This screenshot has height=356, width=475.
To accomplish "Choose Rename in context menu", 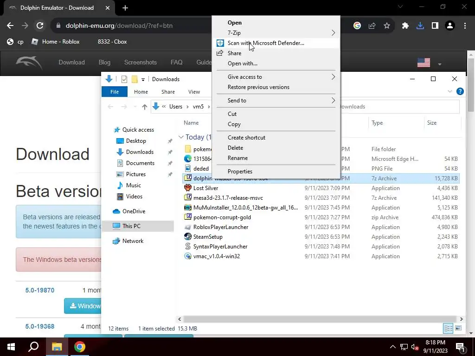I will pos(276,158).
